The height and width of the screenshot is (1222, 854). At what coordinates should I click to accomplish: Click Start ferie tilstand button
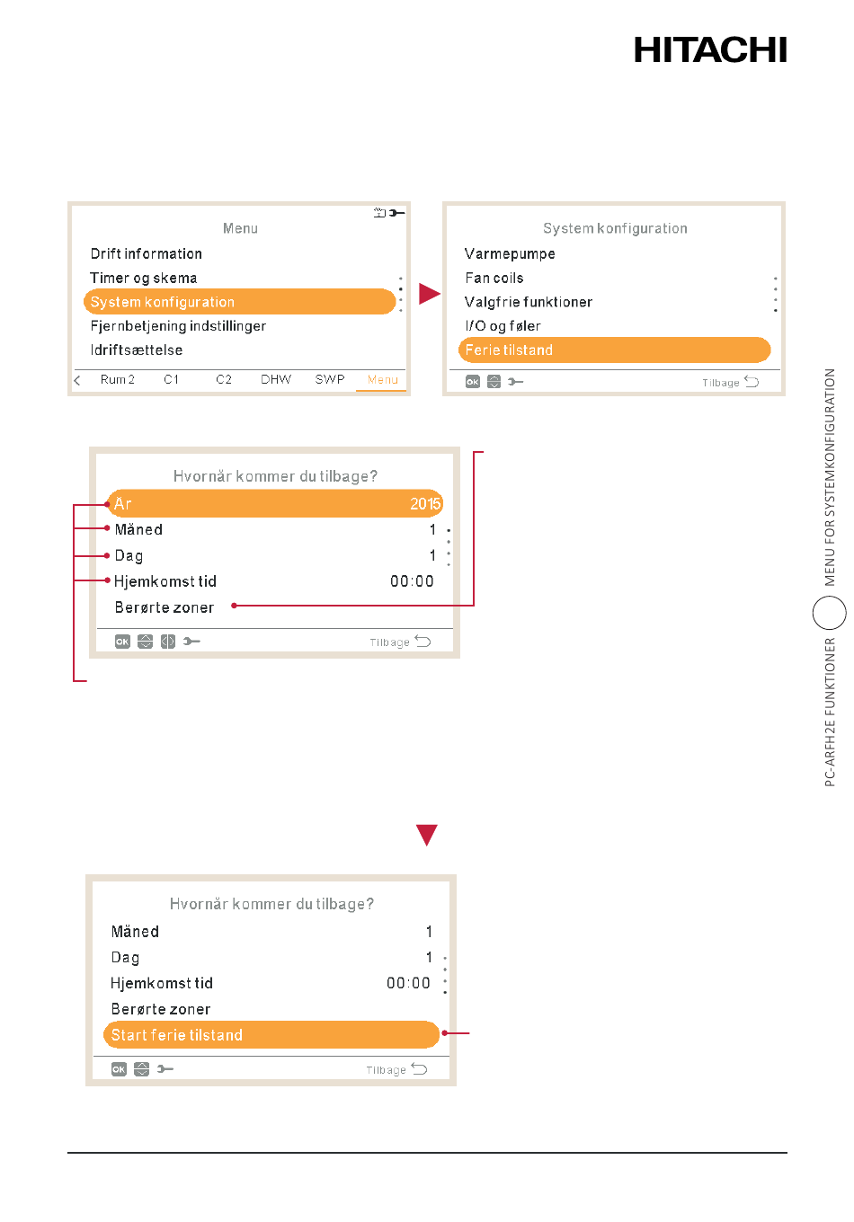(271, 1035)
